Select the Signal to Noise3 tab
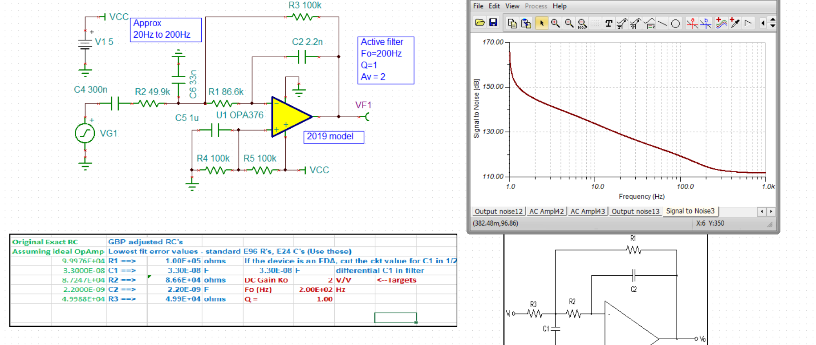The width and height of the screenshot is (816, 345). 690,211
